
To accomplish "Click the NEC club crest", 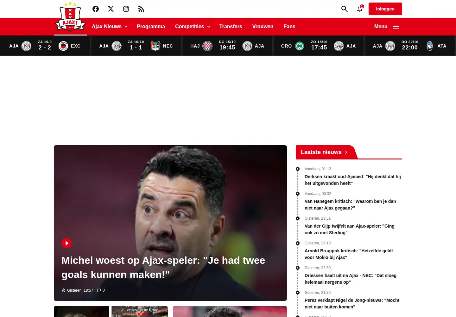I will click(155, 46).
